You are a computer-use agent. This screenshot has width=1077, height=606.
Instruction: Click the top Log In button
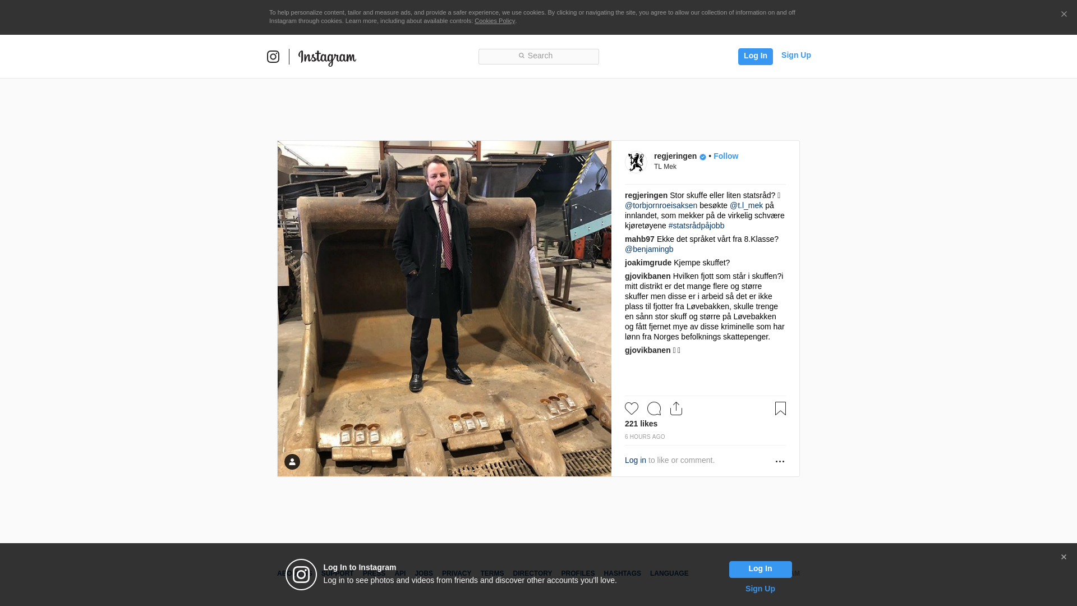[x=755, y=56]
